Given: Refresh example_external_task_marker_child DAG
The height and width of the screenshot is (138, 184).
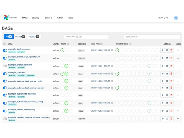Looking at the screenshot, I should (x=167, y=81).
